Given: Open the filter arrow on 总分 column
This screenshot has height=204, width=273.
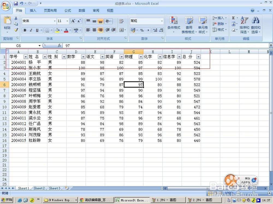Looking at the screenshot, I should [198, 57].
